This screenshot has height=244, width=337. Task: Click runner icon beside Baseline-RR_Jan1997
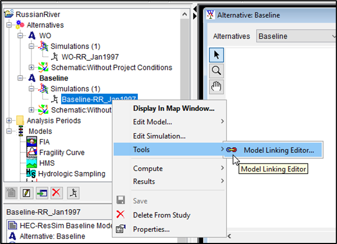(55, 99)
